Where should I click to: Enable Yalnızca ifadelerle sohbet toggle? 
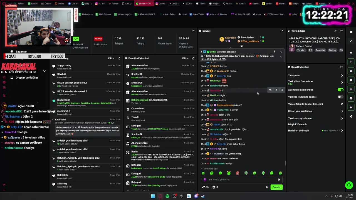click(340, 97)
